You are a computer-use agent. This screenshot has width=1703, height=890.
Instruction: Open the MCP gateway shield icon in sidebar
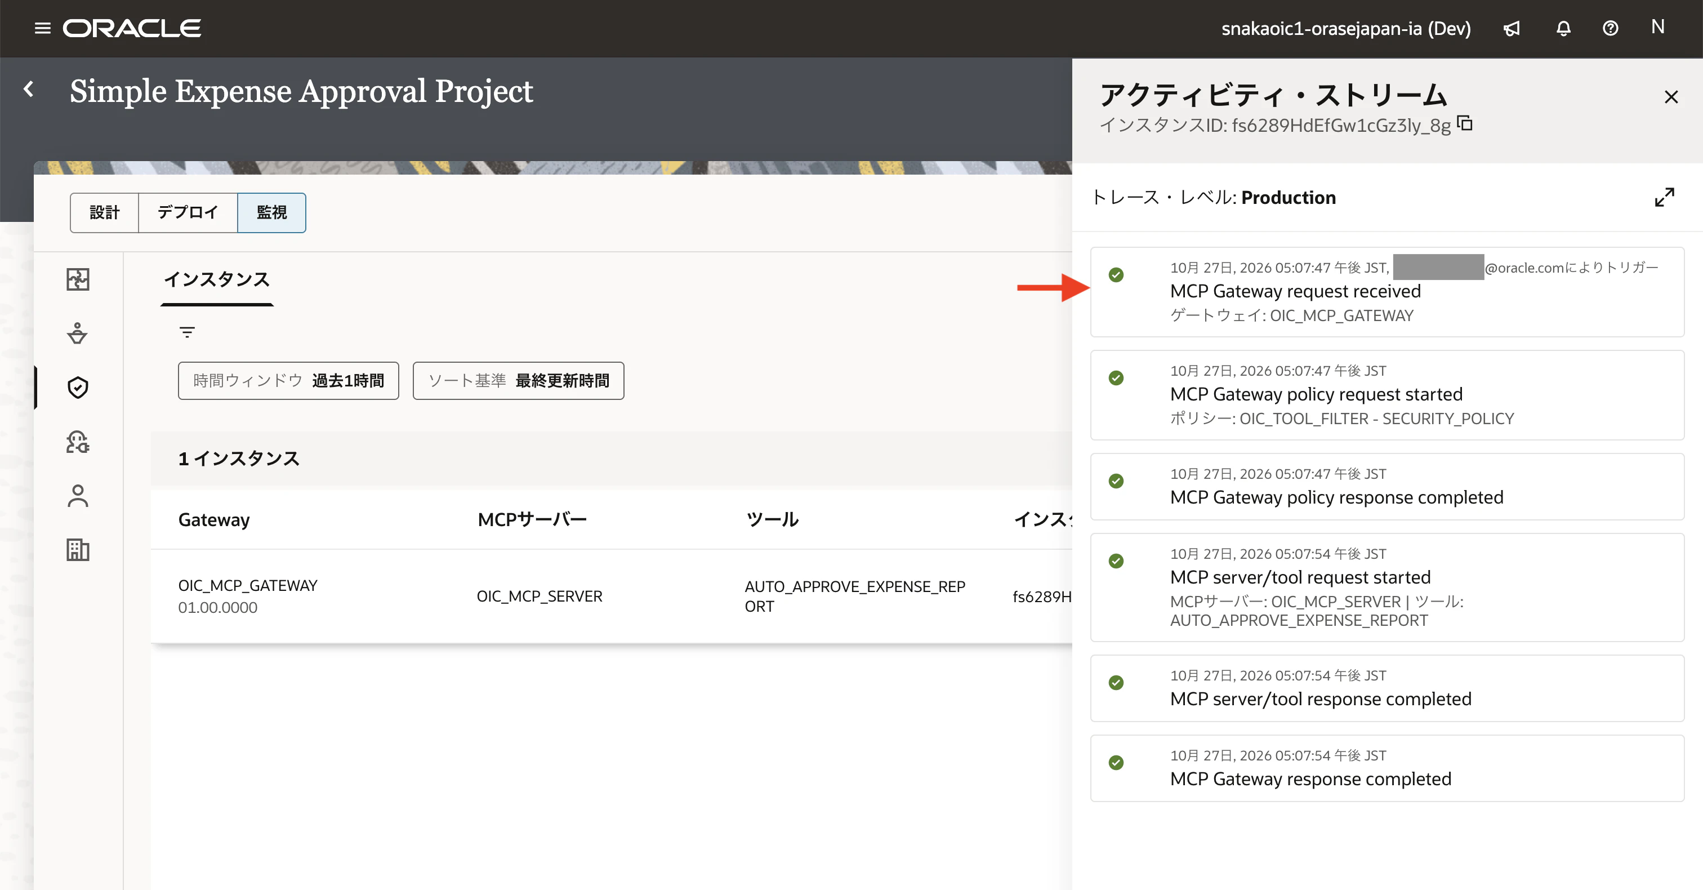78,388
